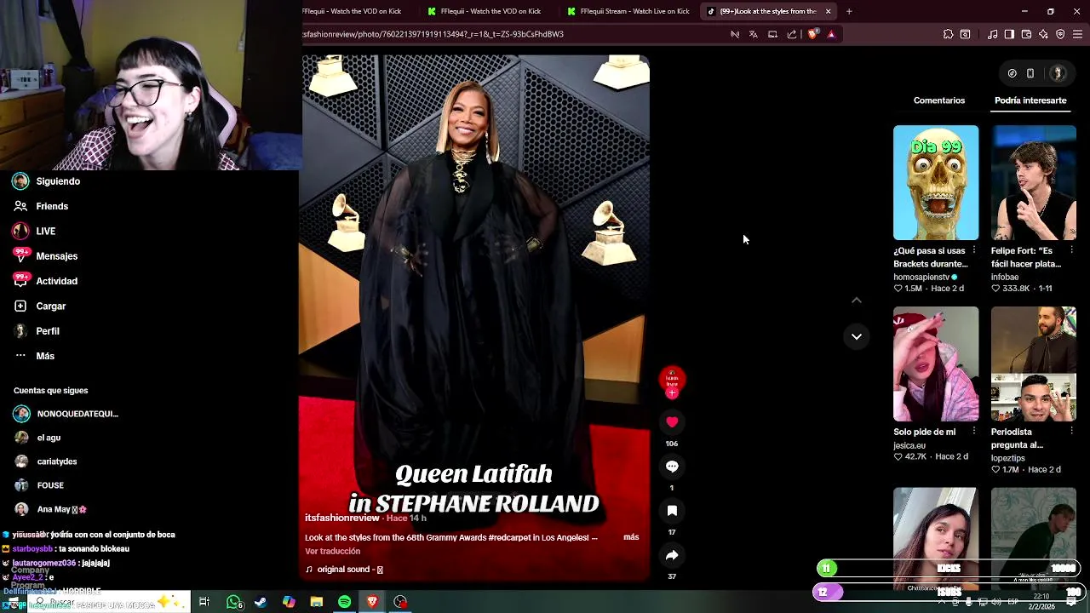Open Steam from the taskbar
Screen dimensions: 1090x613
click(261, 602)
